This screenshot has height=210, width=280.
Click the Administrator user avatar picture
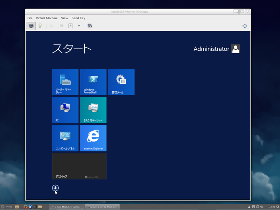(x=236, y=49)
